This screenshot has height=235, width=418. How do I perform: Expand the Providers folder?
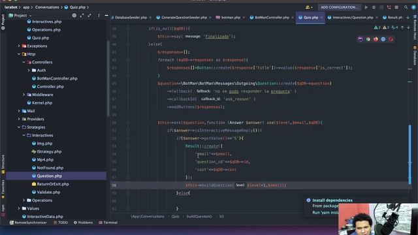pos(19,119)
